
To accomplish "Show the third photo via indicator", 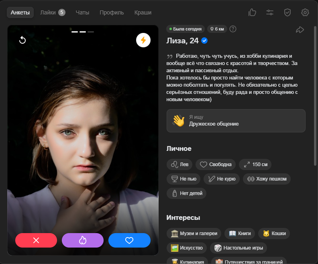I will [x=91, y=32].
